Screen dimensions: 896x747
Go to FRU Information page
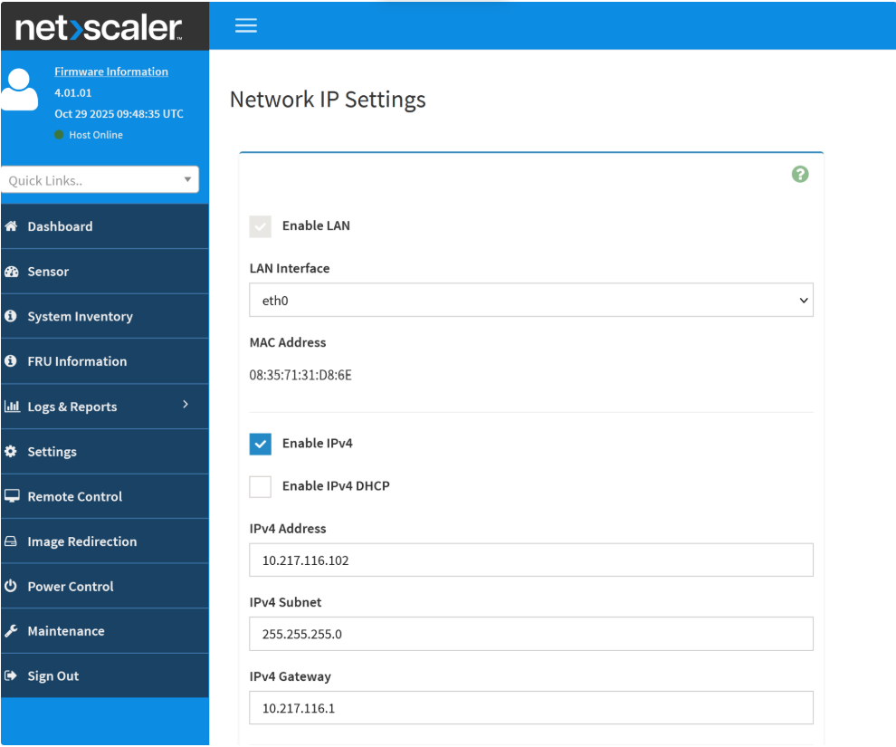[77, 361]
